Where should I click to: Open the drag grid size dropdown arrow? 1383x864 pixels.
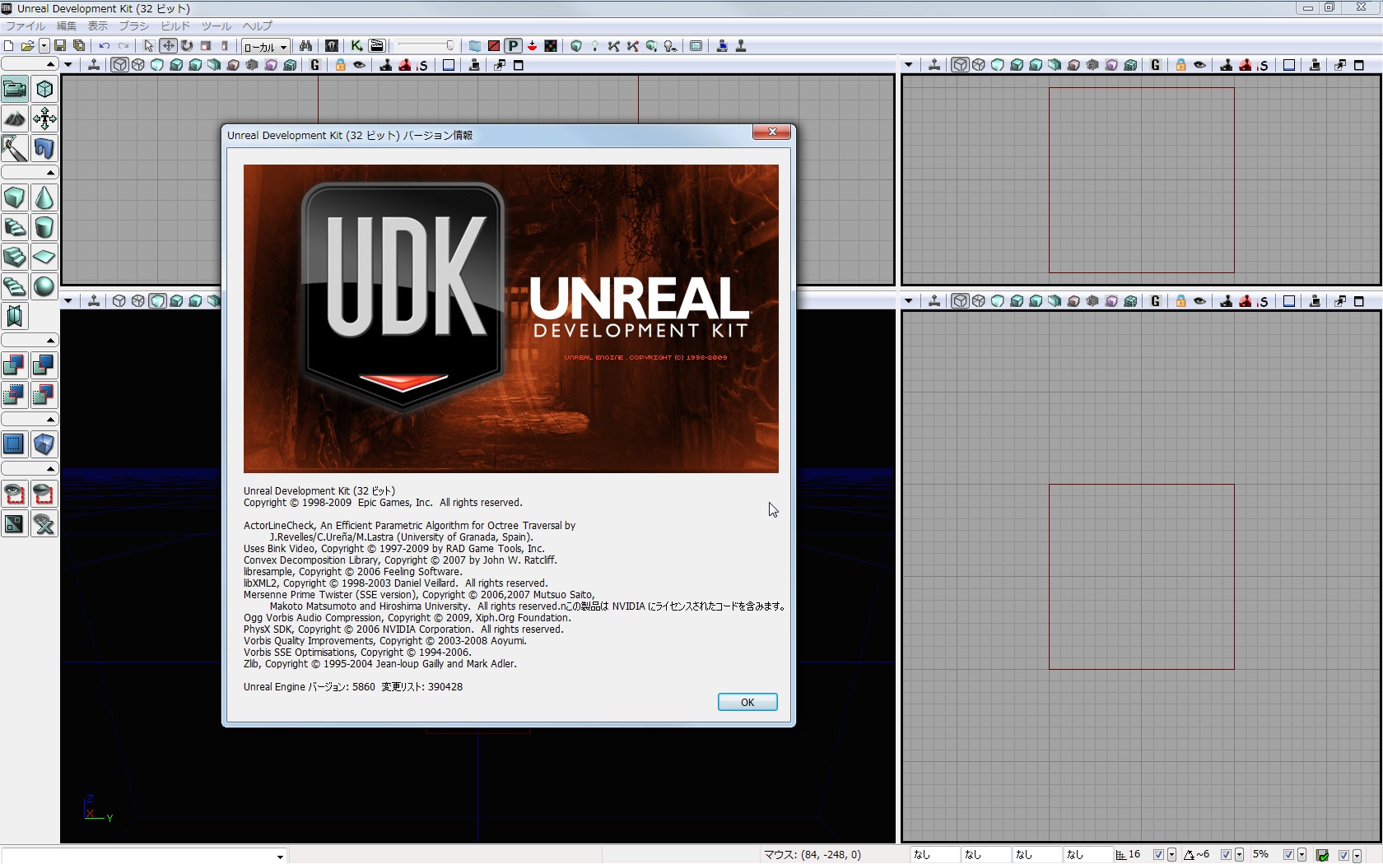(1171, 855)
